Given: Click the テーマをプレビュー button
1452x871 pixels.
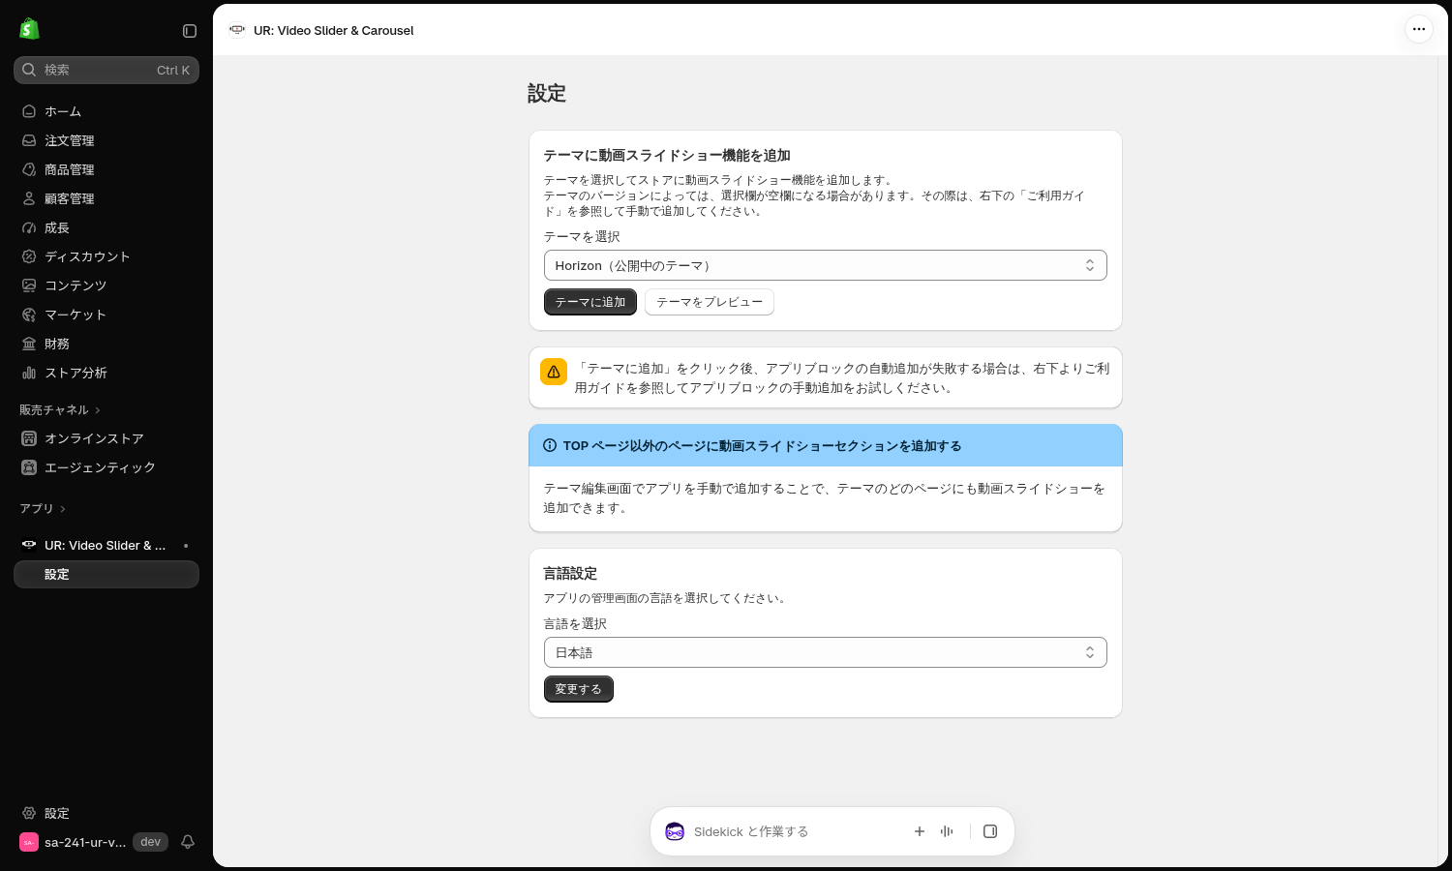Looking at the screenshot, I should (x=710, y=302).
